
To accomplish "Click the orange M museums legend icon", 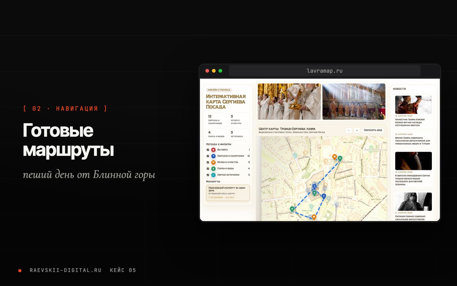I will [x=213, y=162].
